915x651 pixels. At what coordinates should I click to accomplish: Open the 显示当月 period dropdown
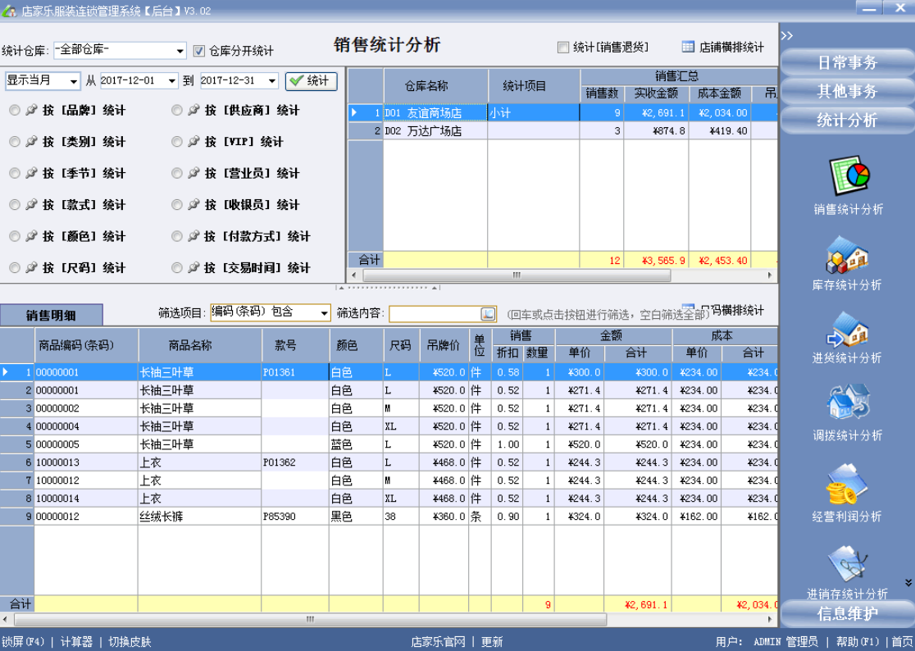74,80
